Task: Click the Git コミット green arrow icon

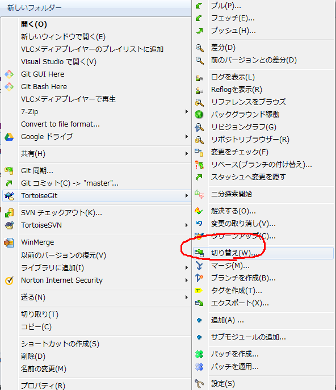Action: 9,183
